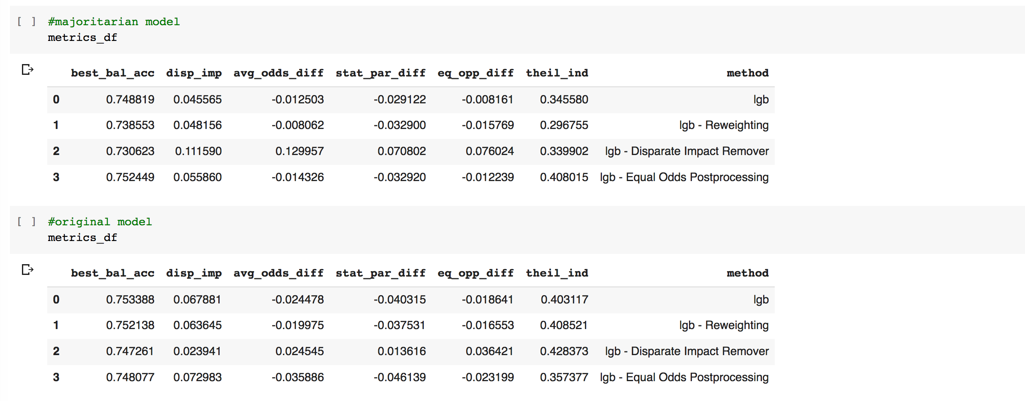1025x401 pixels.
Task: Click 'lgb - Reweighting' in the first table
Action: coord(724,125)
